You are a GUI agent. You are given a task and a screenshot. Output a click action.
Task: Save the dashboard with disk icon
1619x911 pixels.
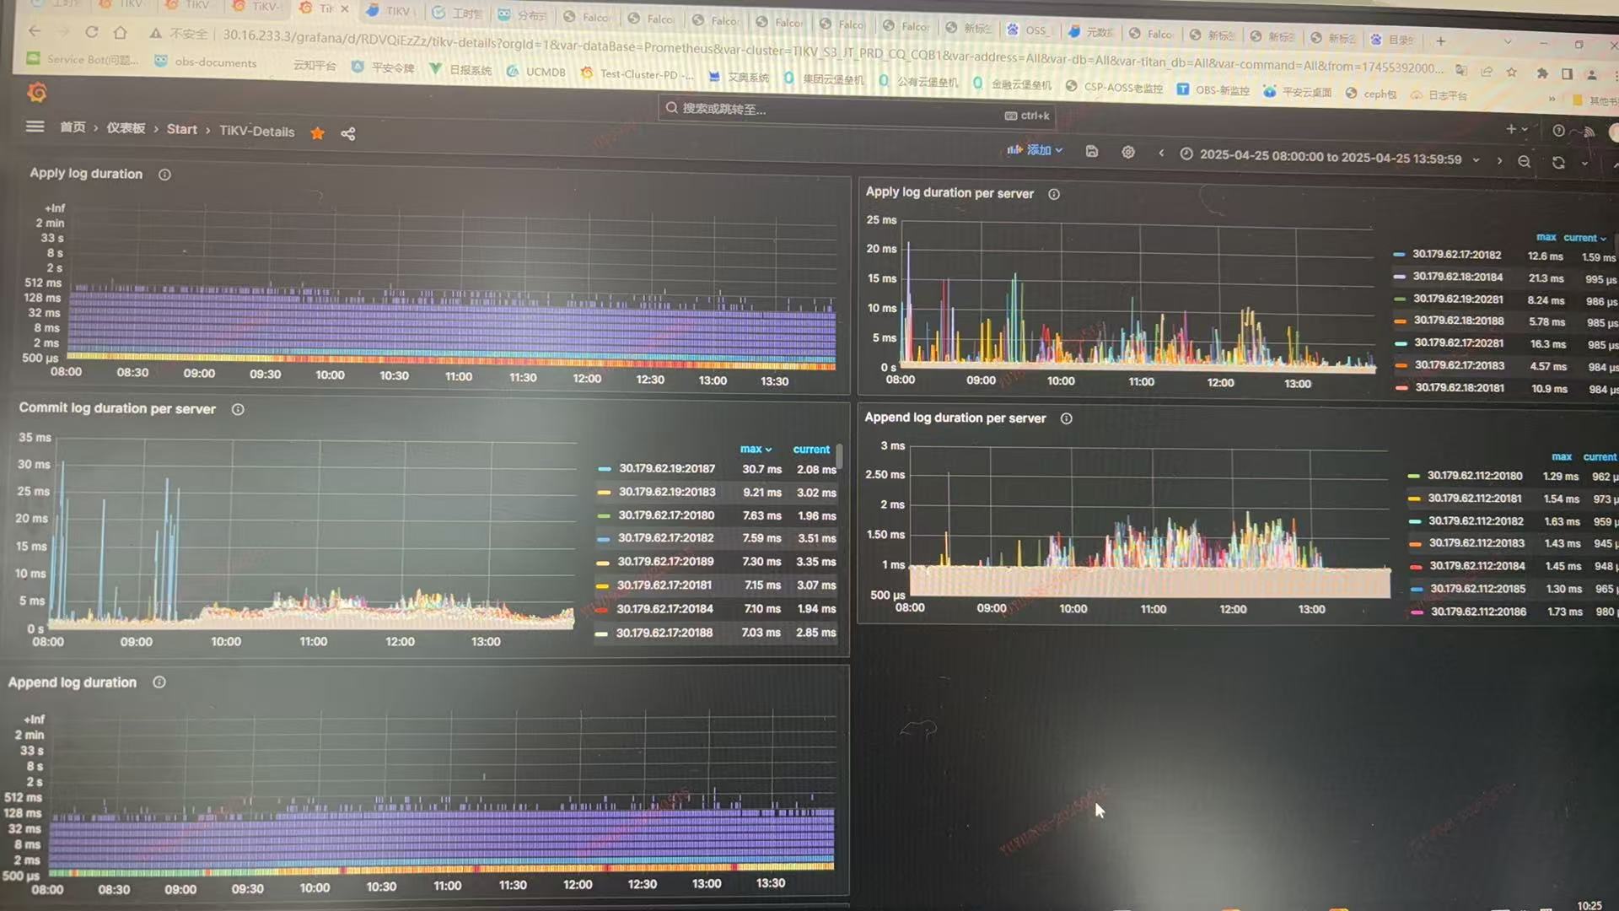[1091, 151]
